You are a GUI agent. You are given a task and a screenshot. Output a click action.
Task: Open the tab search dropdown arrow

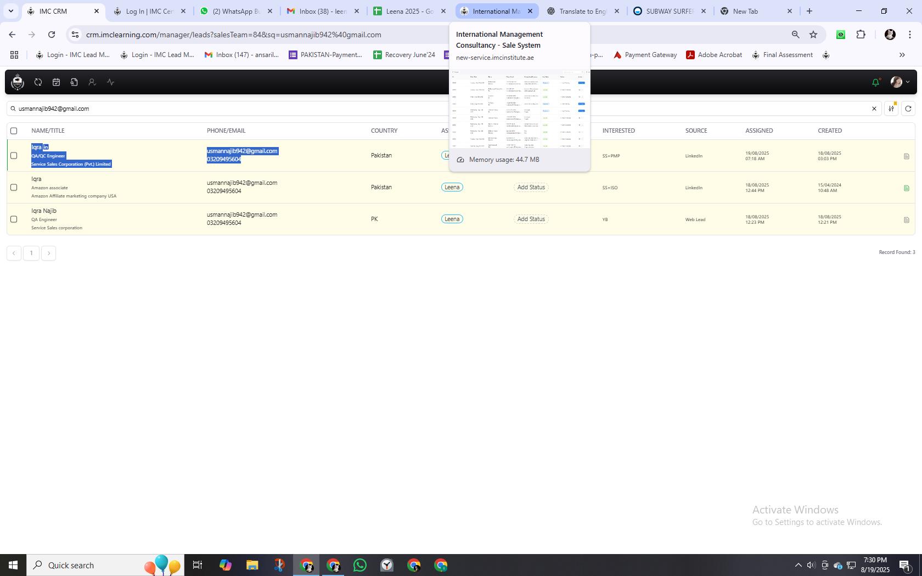(x=10, y=11)
